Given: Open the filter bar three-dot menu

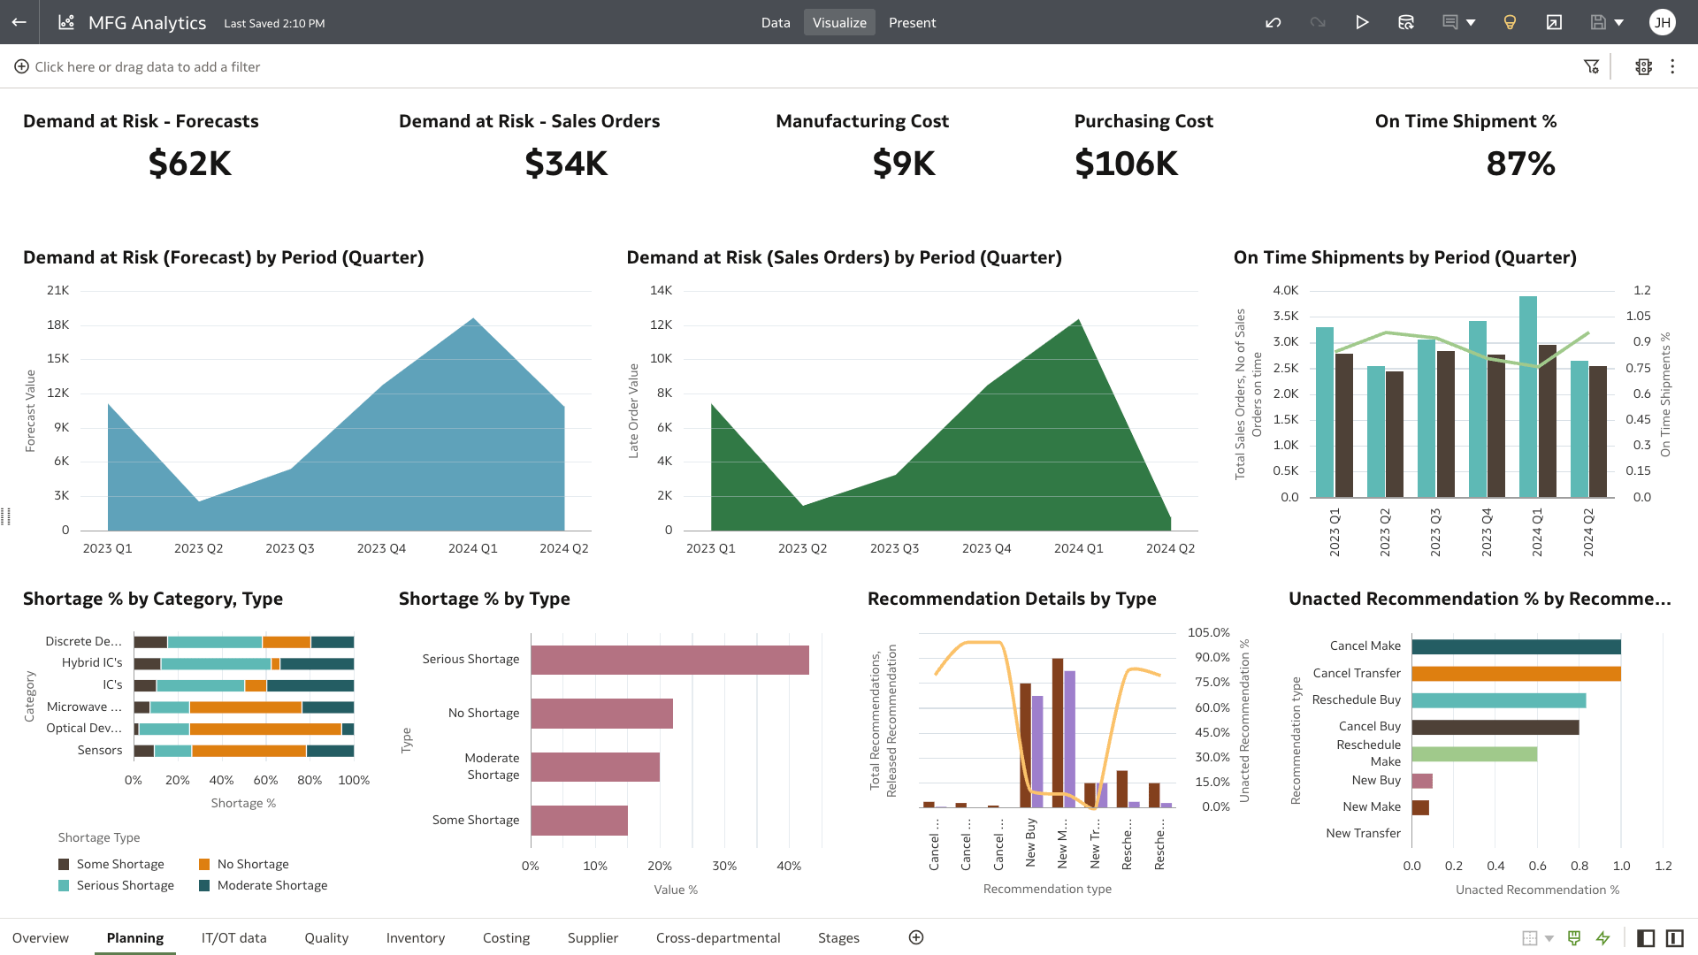Looking at the screenshot, I should click(x=1672, y=66).
